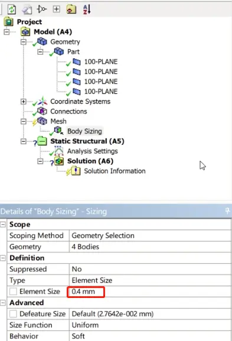Click the folder collapse icon in toolbar
232x341 pixels.
pos(71,9)
